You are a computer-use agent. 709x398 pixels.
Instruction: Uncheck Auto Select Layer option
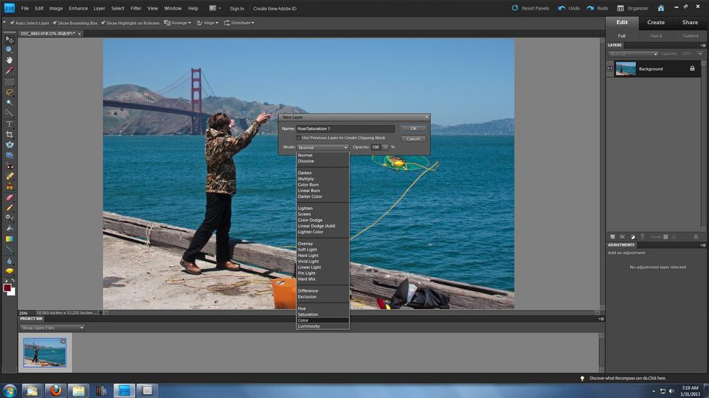(12, 23)
